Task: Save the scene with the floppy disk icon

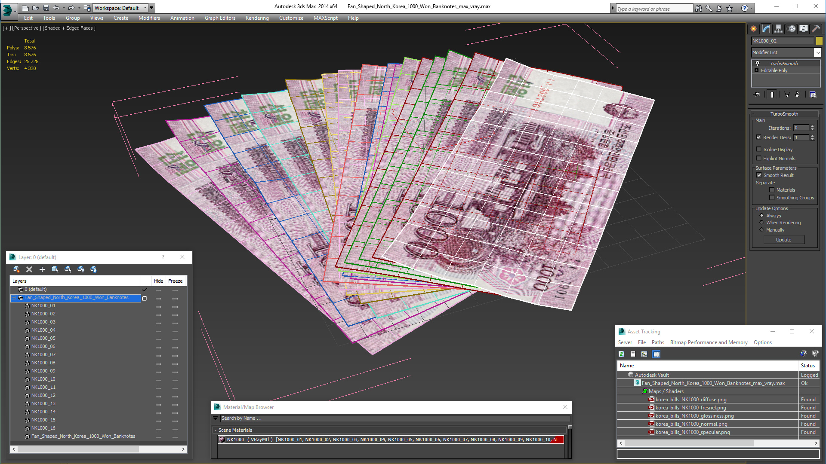Action: pos(46,8)
